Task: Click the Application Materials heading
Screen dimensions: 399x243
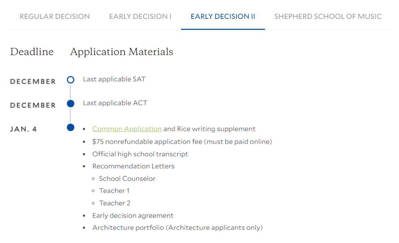Action: coord(122,52)
